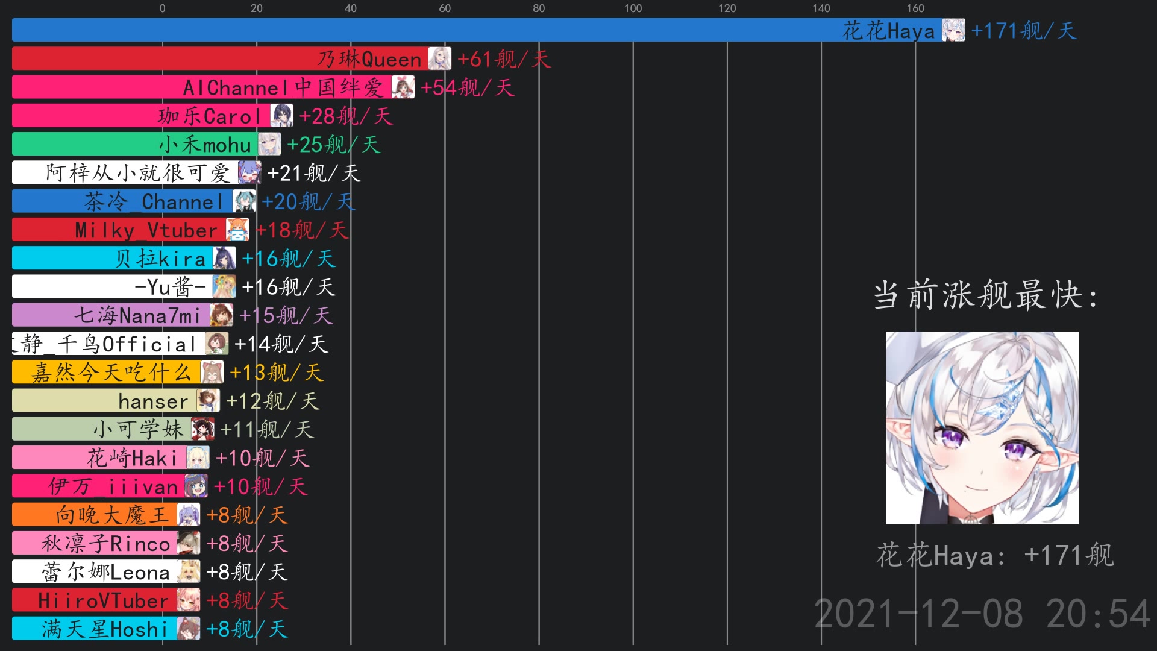Click the 伊万_iiivan avatar icon

(x=196, y=486)
